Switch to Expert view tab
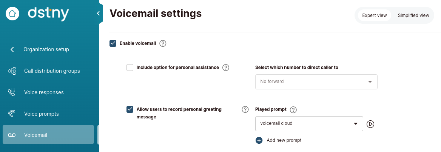The width and height of the screenshot is (441, 152). [x=374, y=15]
